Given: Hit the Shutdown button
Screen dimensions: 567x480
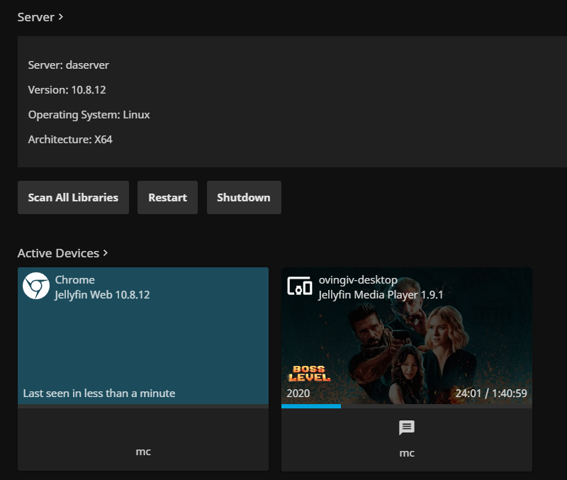Looking at the screenshot, I should (x=244, y=198).
